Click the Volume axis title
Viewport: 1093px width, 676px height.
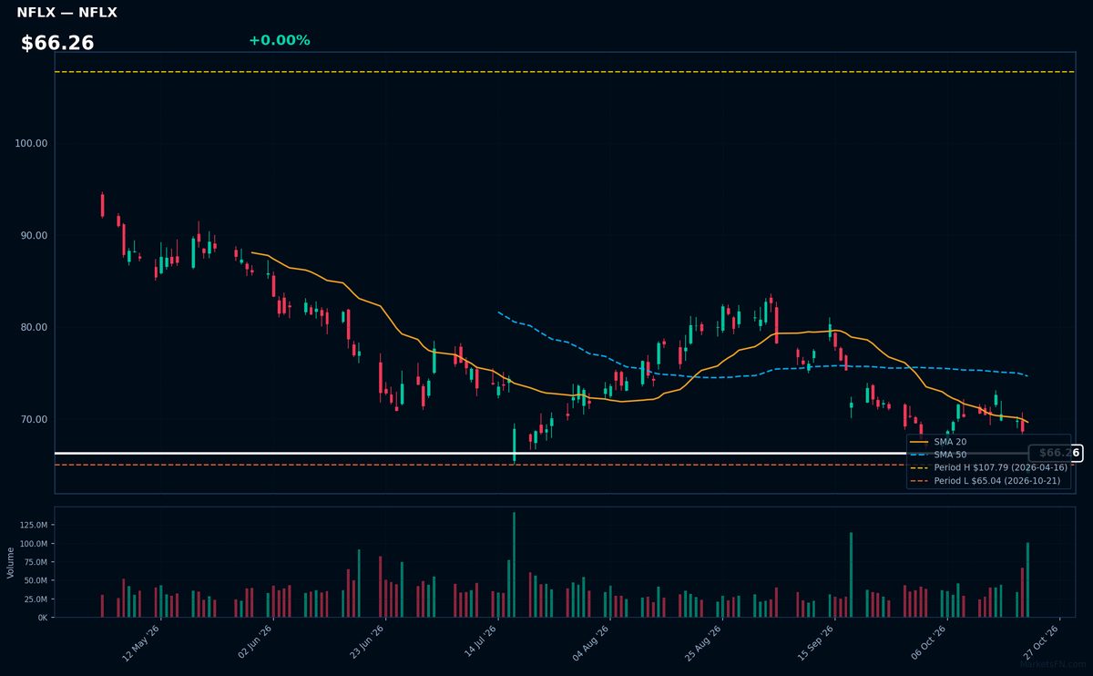click(11, 562)
